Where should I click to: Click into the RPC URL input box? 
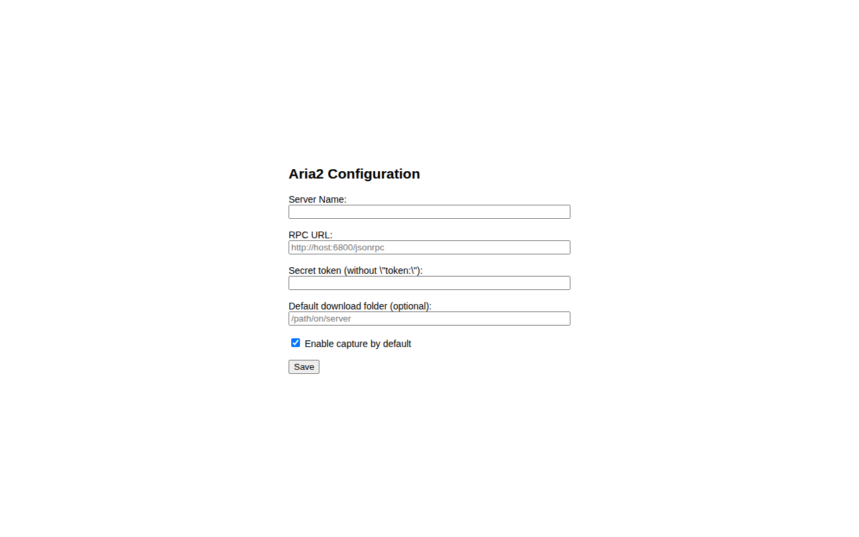click(429, 248)
